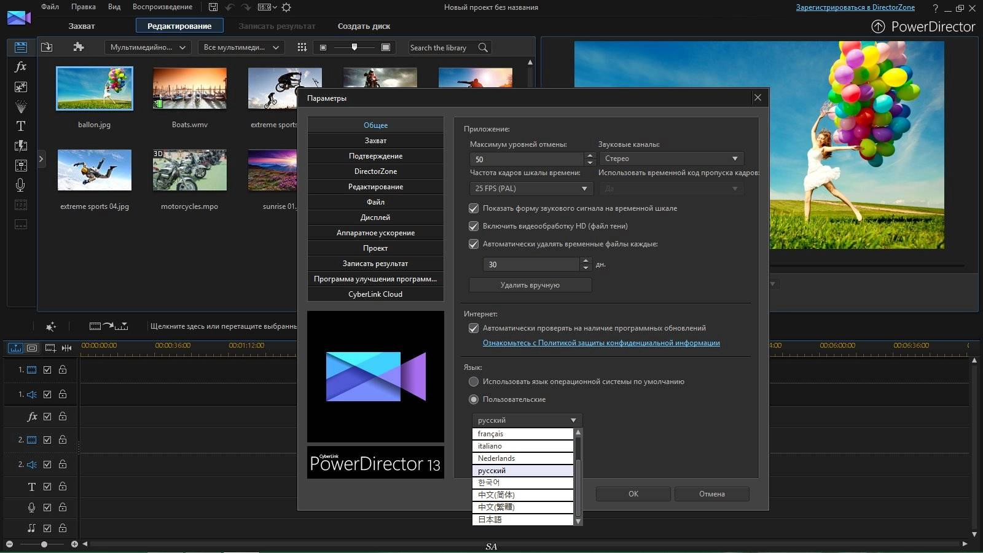
Task: Select use system default language radio
Action: (x=474, y=382)
